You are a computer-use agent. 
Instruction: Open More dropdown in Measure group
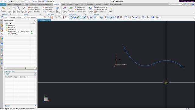tap(9, 10)
